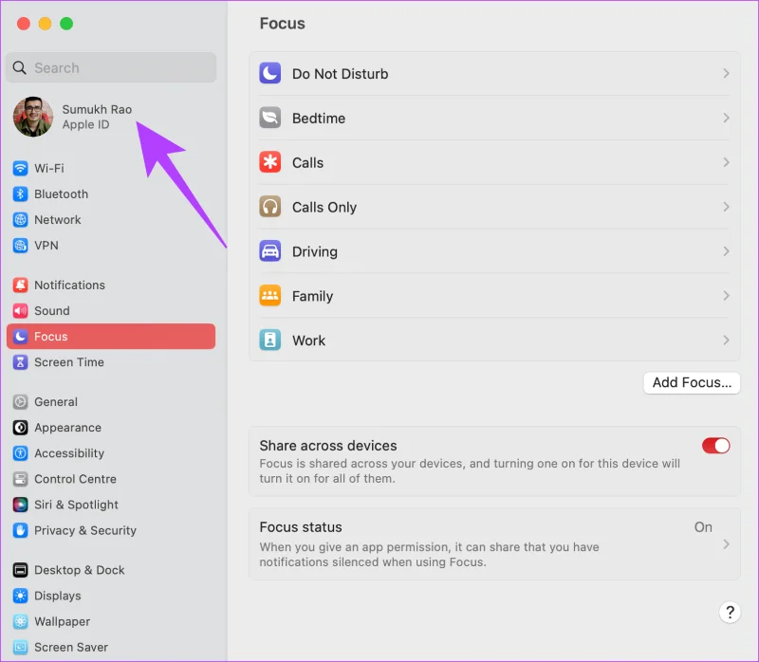Click the Screen Time hourglass icon

(20, 362)
